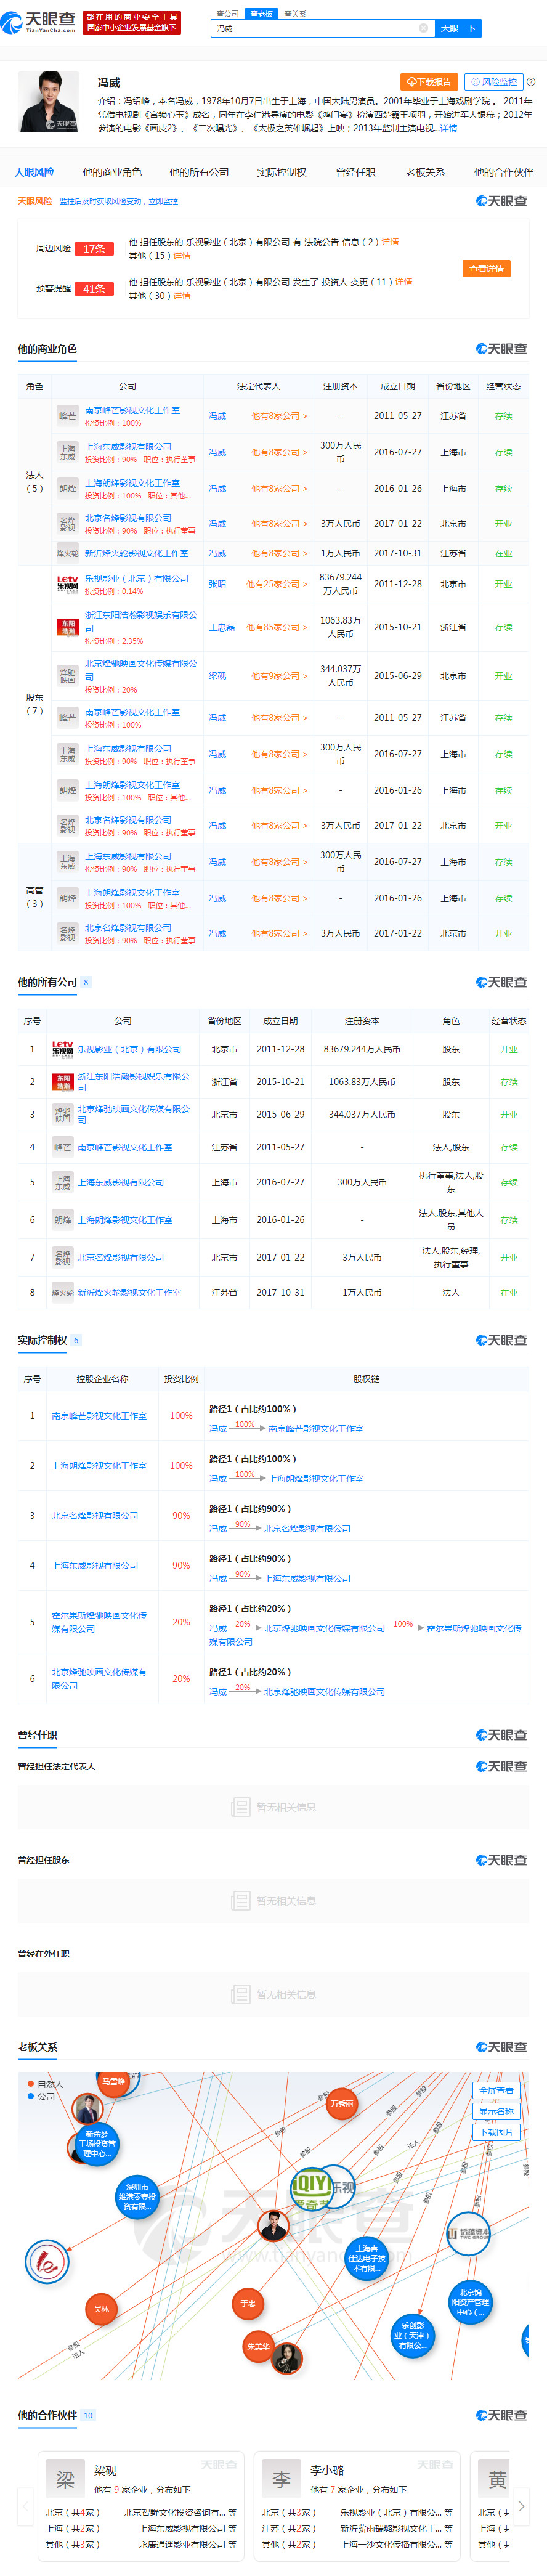Screen dimensions: 547x2576
Task: Select the 查公司 search mode
Action: click(x=227, y=14)
